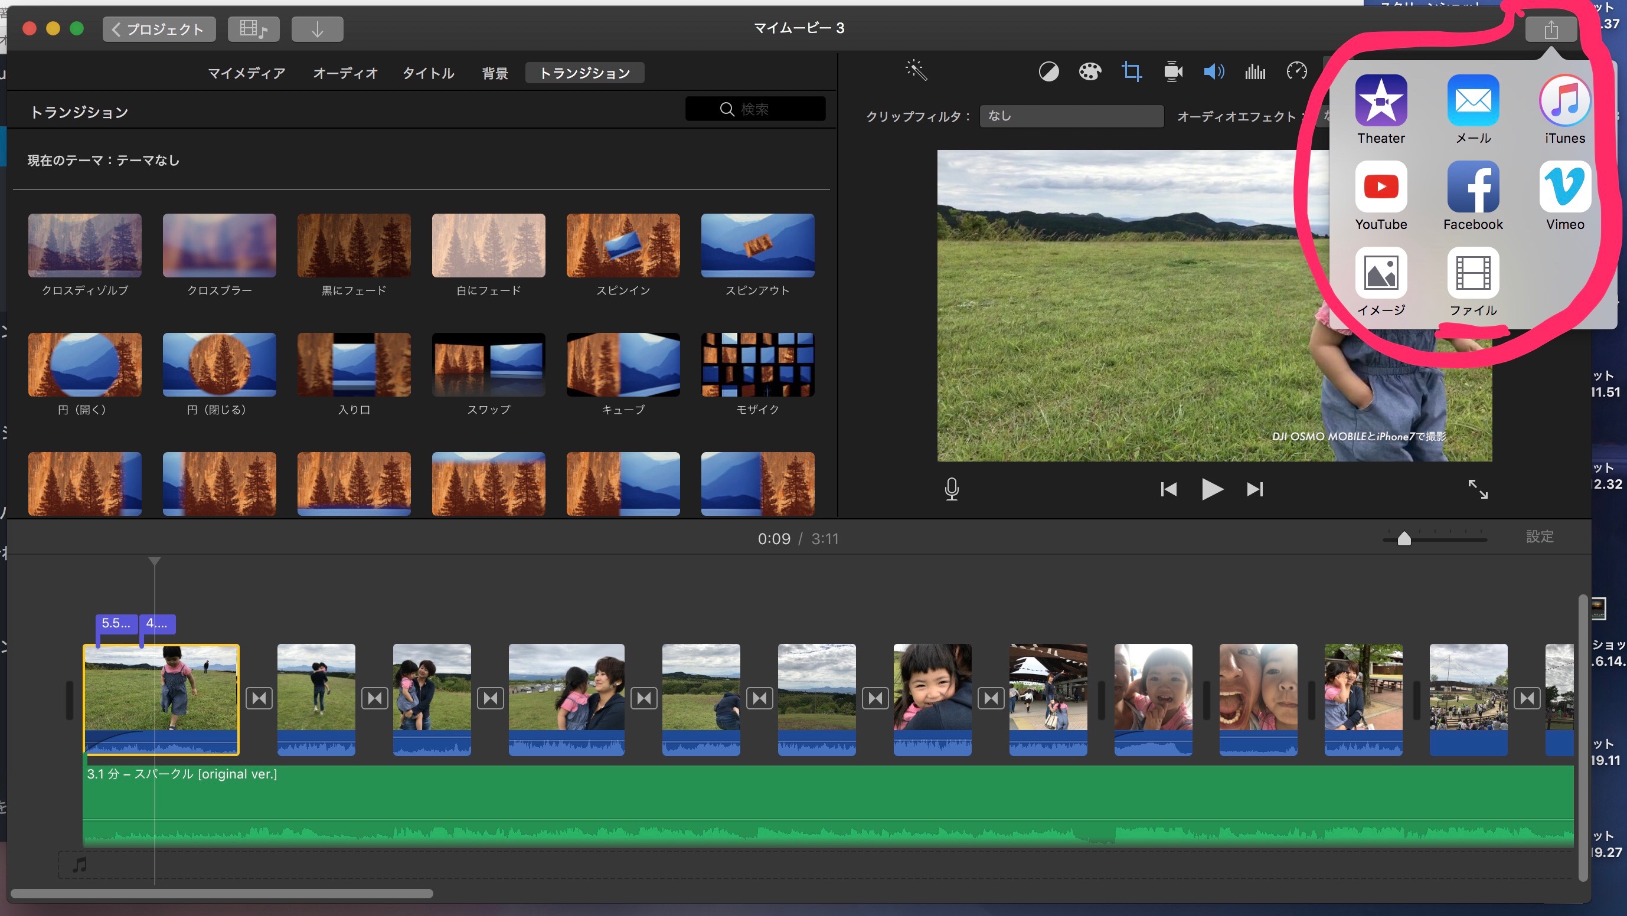Switch to the マイメディア tab
The image size is (1627, 916).
pos(246,73)
